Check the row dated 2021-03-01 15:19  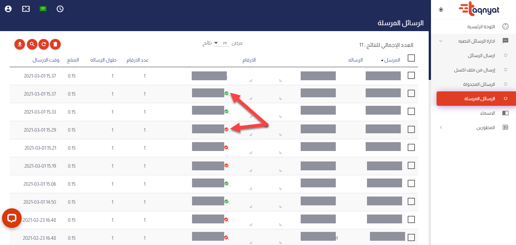pos(411,165)
